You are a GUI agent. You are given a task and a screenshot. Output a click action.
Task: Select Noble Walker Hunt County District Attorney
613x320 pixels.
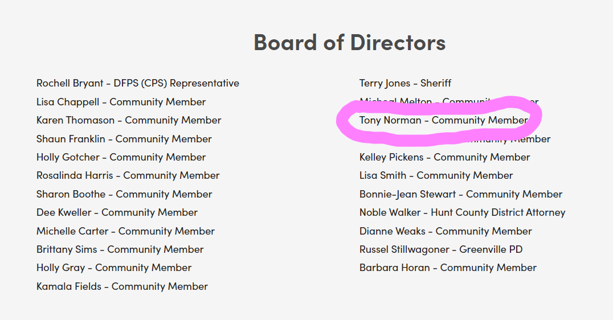pyautogui.click(x=462, y=212)
